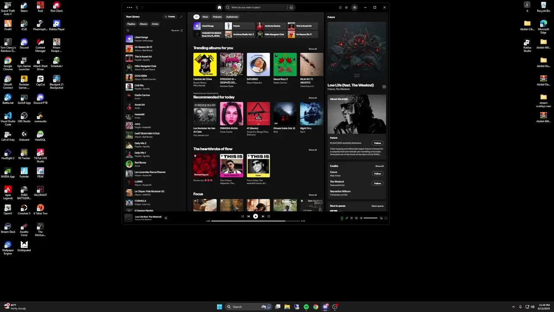The width and height of the screenshot is (554, 312).
Task: Open the Recents sort dropdown
Action: 177,31
